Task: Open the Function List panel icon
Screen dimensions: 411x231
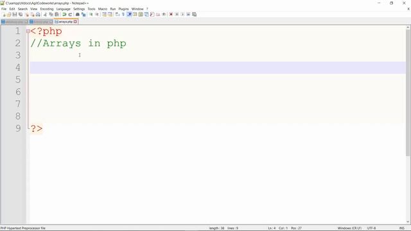Action: 152,14
